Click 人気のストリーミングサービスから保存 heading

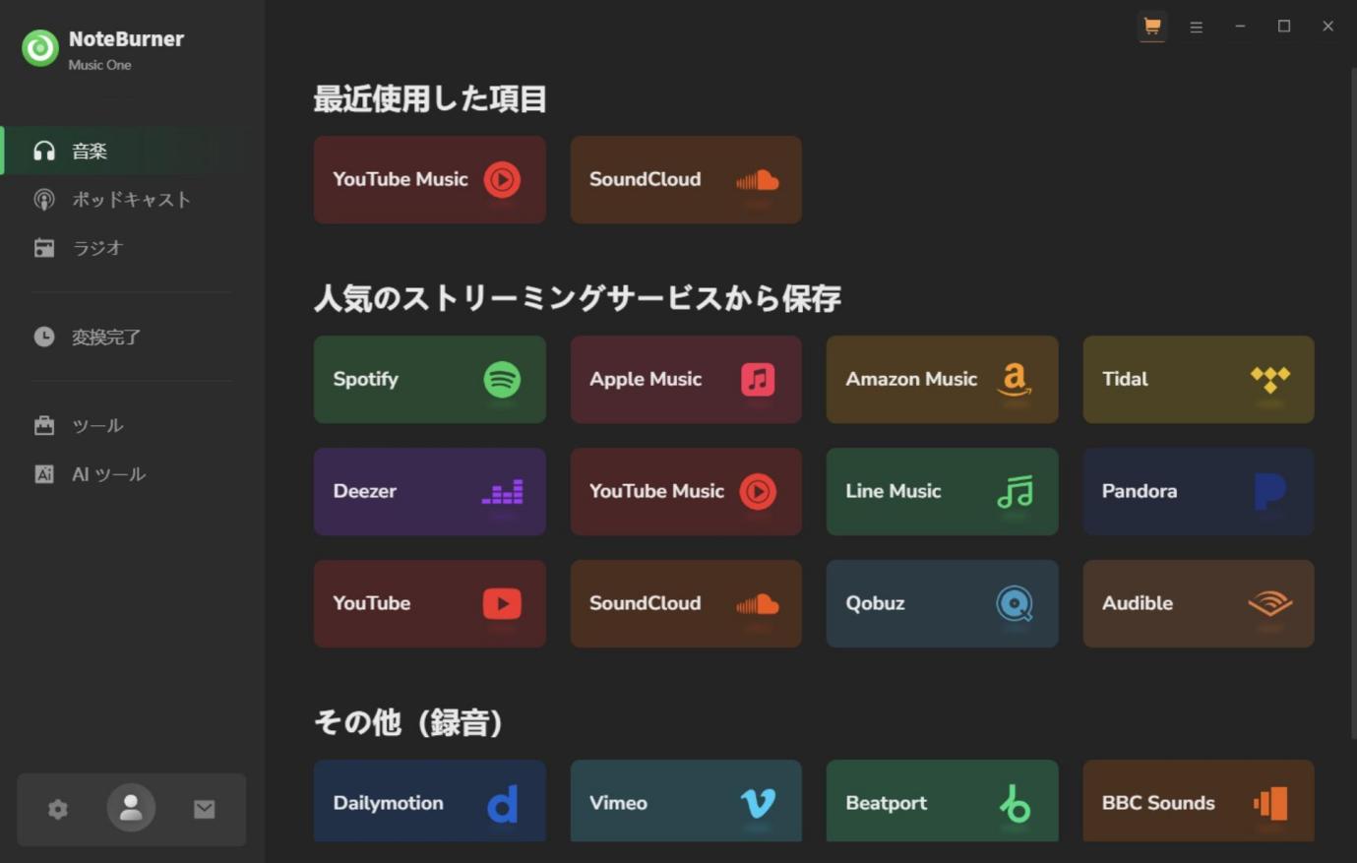pos(577,298)
